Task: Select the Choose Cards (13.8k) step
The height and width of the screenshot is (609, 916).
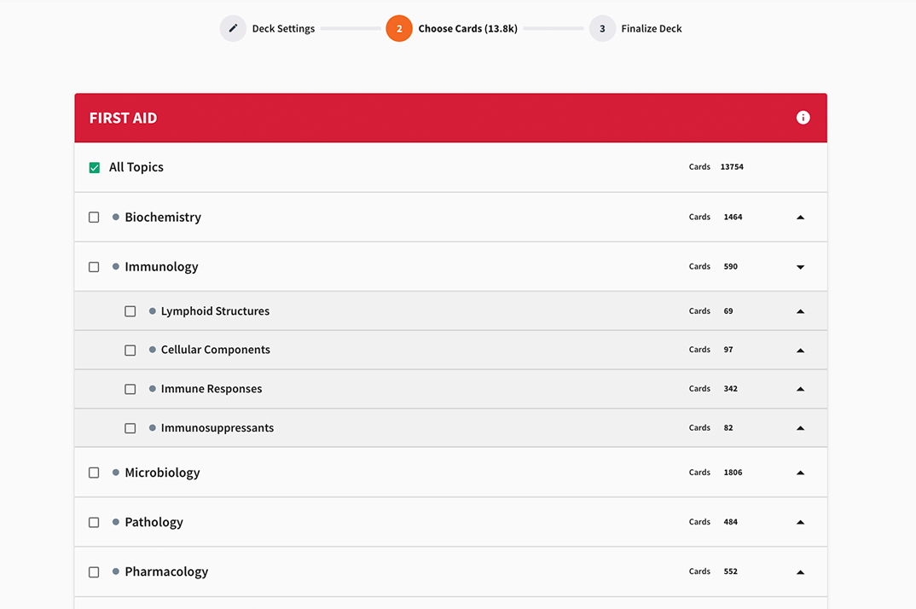Action: [467, 29]
